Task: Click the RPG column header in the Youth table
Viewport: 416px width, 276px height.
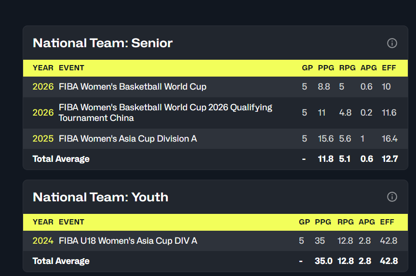Action: (x=346, y=222)
